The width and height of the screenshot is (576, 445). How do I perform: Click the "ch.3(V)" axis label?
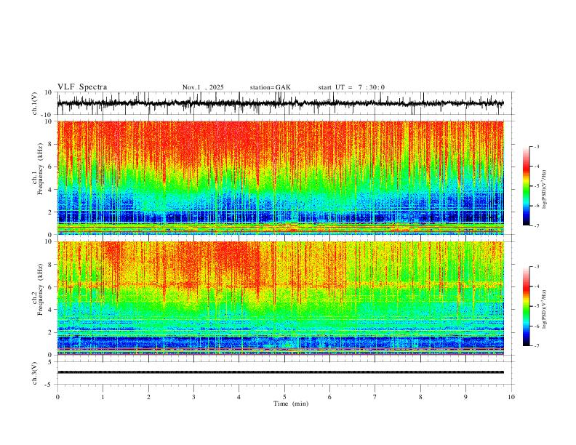(x=35, y=374)
